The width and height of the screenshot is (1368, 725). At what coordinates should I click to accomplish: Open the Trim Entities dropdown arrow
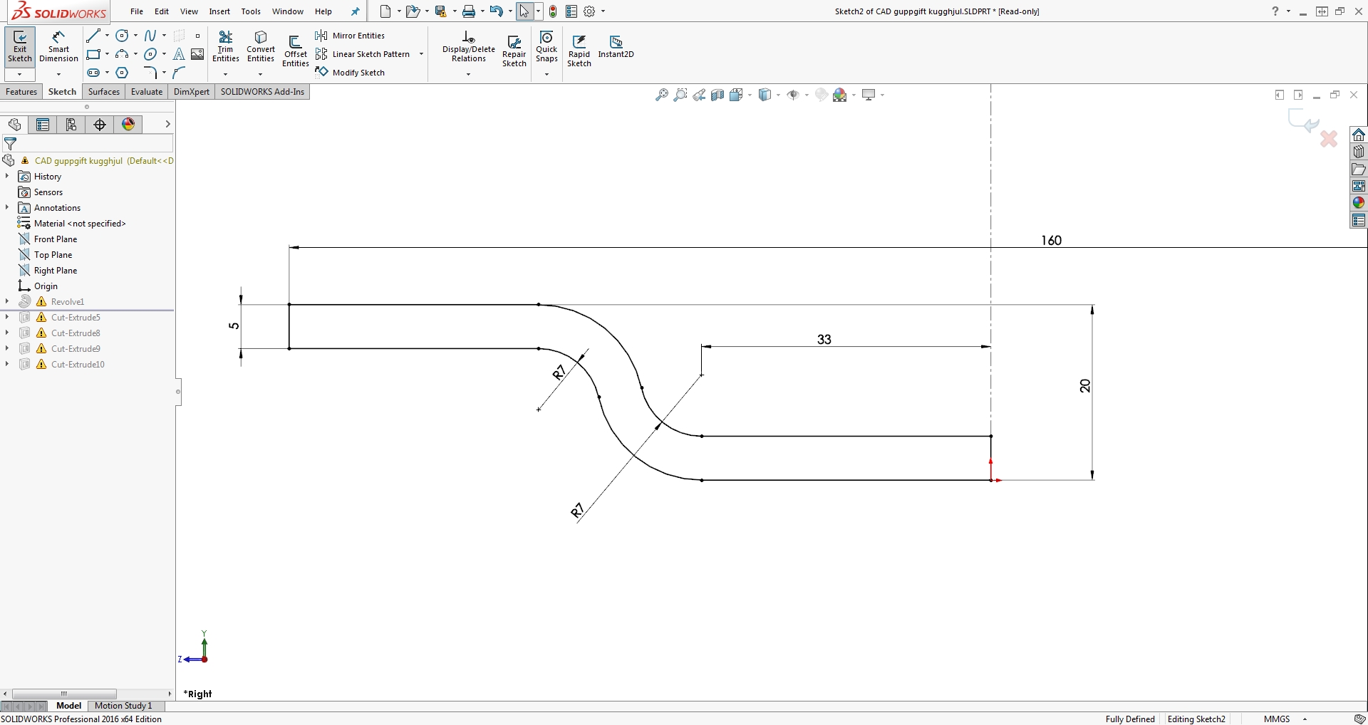coord(225,74)
